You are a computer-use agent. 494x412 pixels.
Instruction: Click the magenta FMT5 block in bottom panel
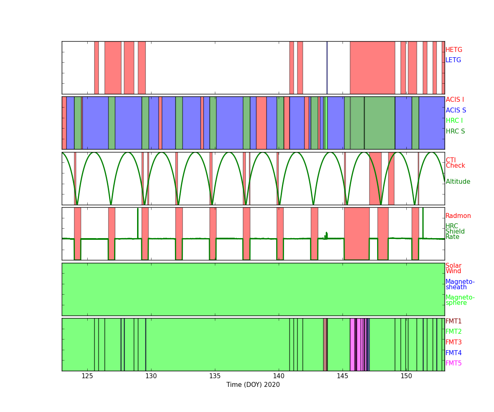(x=352, y=344)
